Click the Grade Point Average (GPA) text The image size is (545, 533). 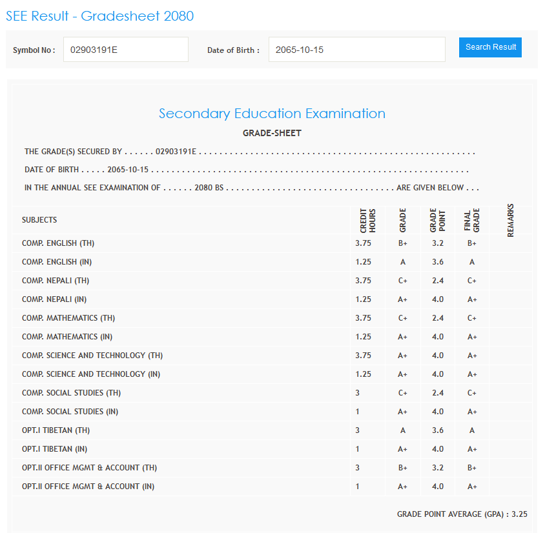[x=462, y=514]
